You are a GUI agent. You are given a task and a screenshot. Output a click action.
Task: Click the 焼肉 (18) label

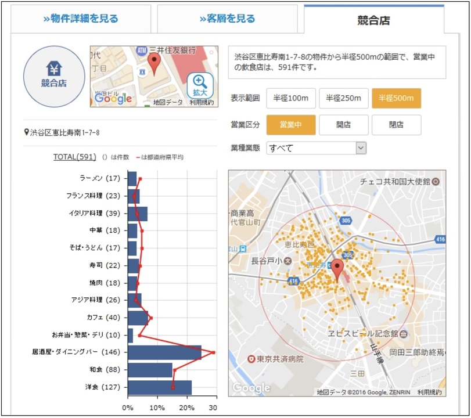click(105, 283)
